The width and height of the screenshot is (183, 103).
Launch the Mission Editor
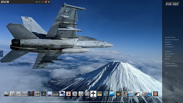pos(170,63)
